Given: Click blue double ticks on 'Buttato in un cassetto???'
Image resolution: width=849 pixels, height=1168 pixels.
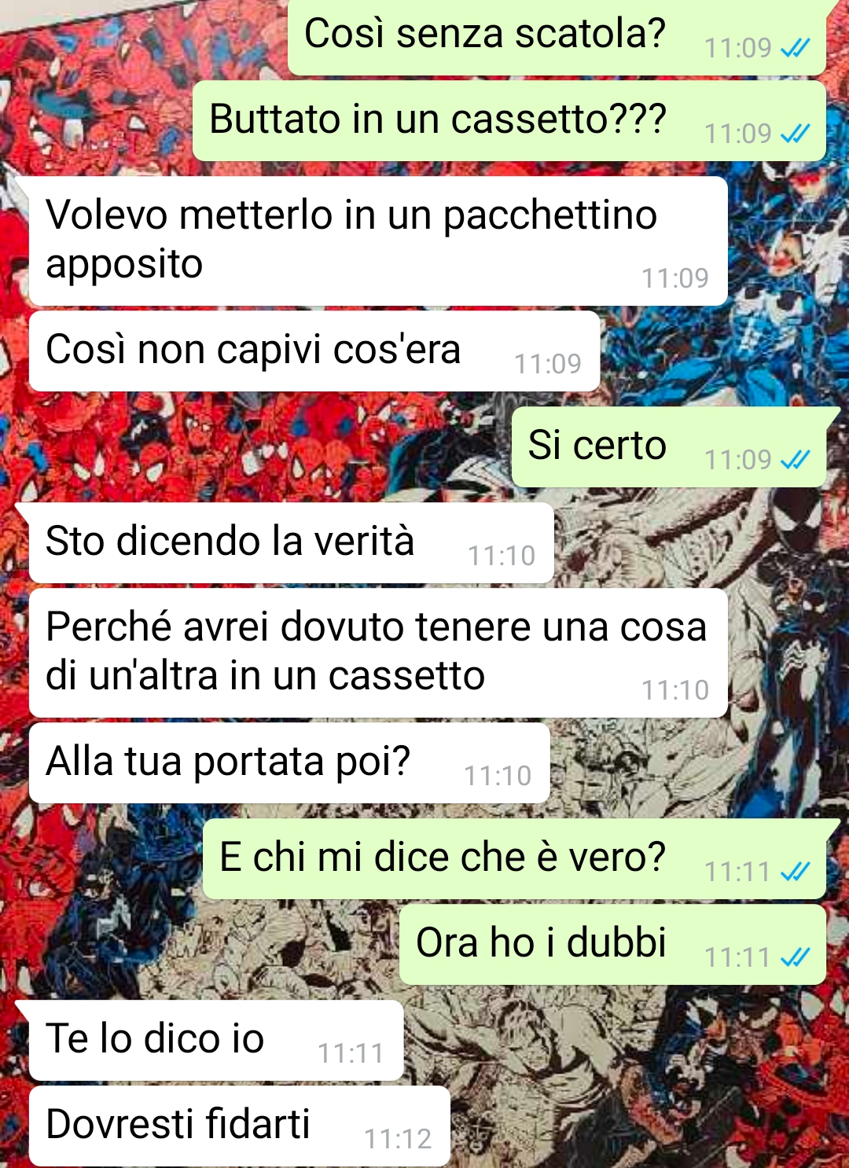Looking at the screenshot, I should (x=795, y=134).
